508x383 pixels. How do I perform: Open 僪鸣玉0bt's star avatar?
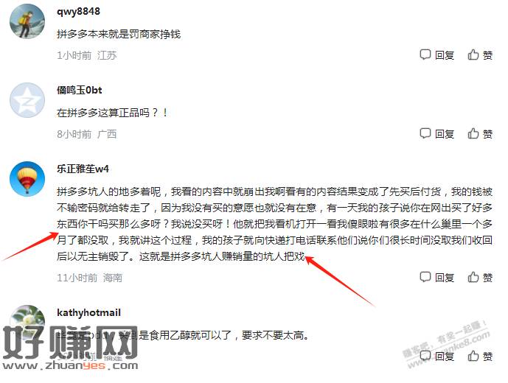[x=27, y=100]
